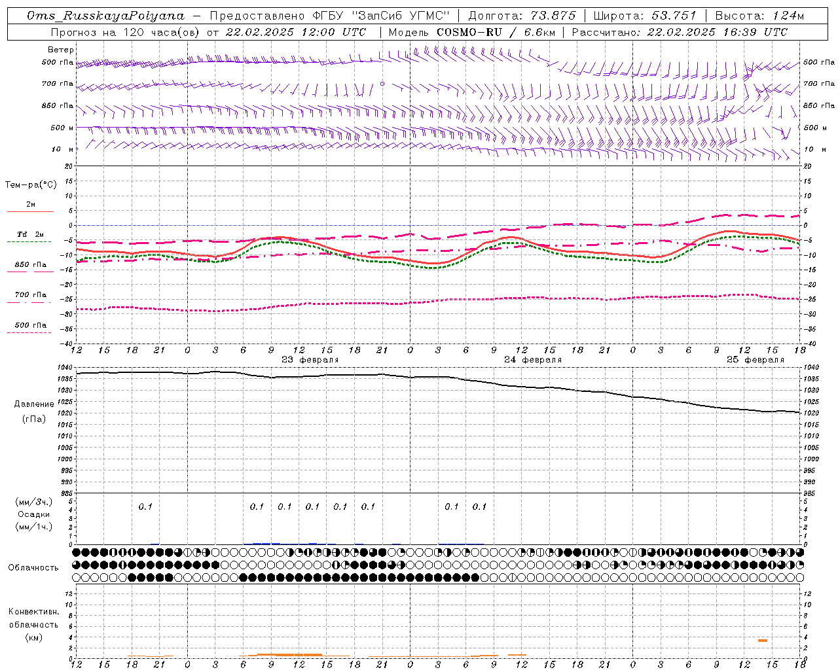Click the 23 февраля date label
This screenshot has height=670, width=838.
click(x=310, y=360)
